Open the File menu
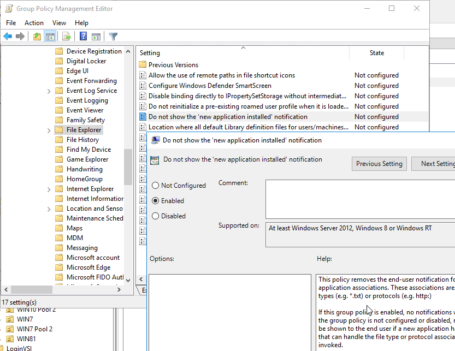455x351 pixels. click(11, 22)
